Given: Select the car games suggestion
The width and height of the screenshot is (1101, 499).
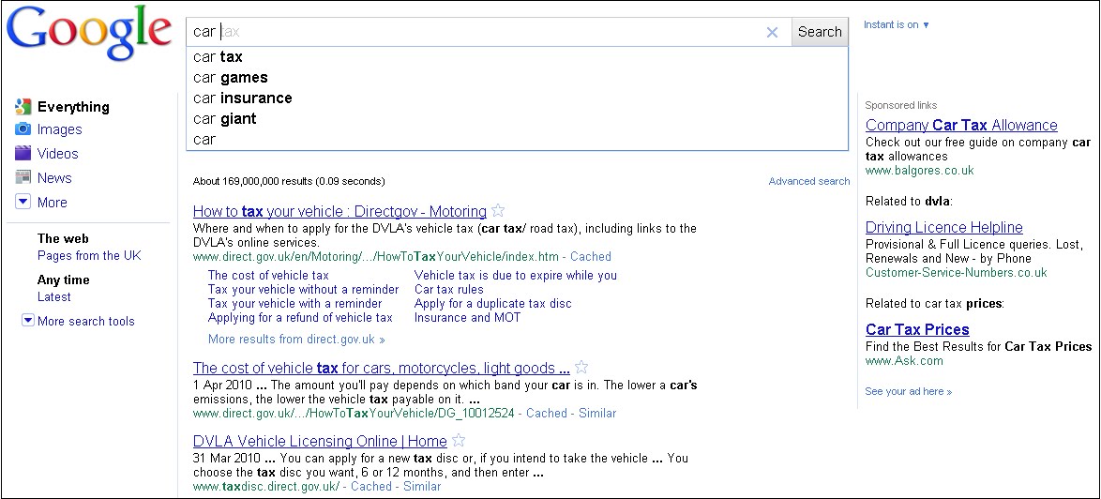Looking at the screenshot, I should click(517, 77).
